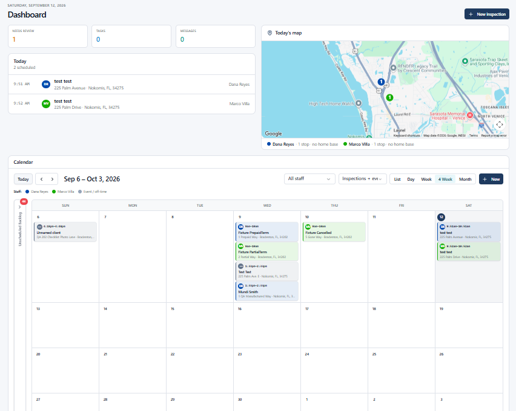The width and height of the screenshot is (516, 411).
Task: Click the WED column header
Action: (x=267, y=205)
